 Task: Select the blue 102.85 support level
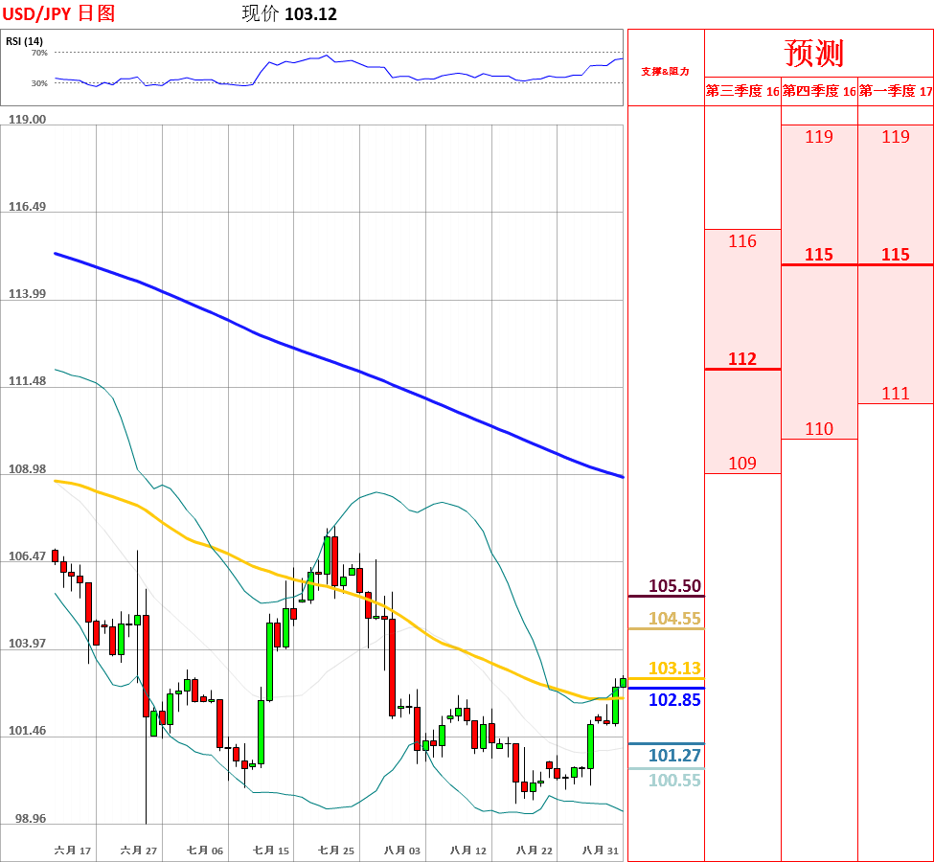(x=674, y=700)
